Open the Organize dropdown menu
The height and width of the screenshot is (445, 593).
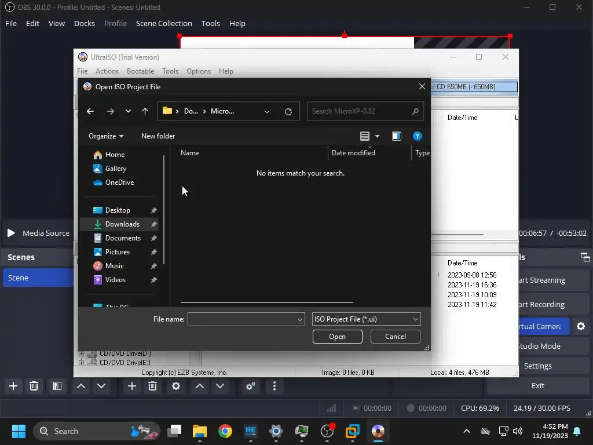click(x=106, y=136)
